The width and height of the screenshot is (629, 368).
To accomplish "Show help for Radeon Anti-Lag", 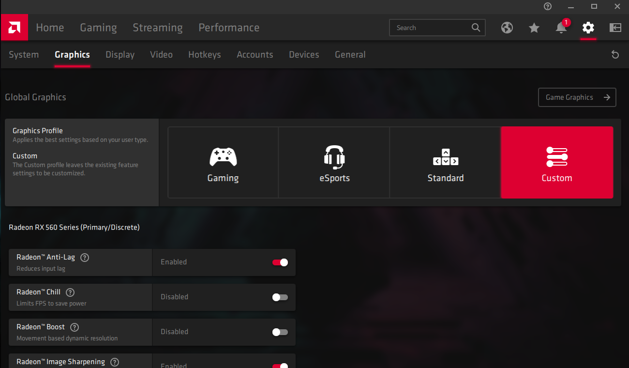I will pyautogui.click(x=85, y=258).
